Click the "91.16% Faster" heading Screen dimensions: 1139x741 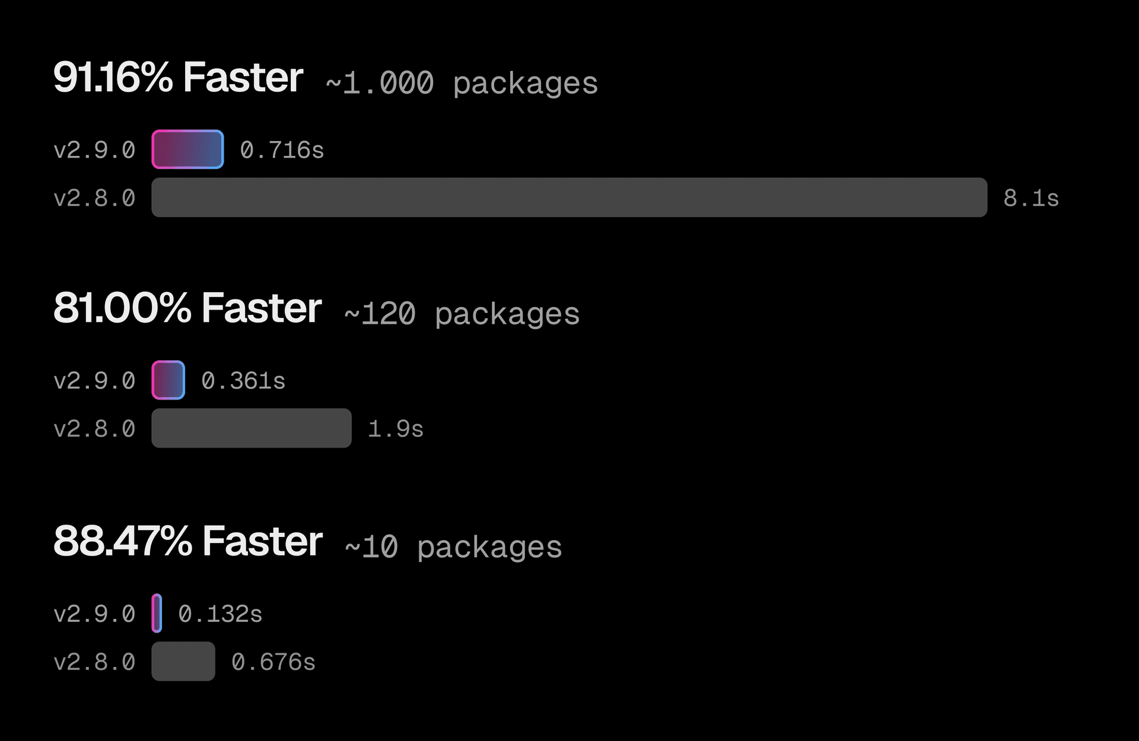point(178,78)
